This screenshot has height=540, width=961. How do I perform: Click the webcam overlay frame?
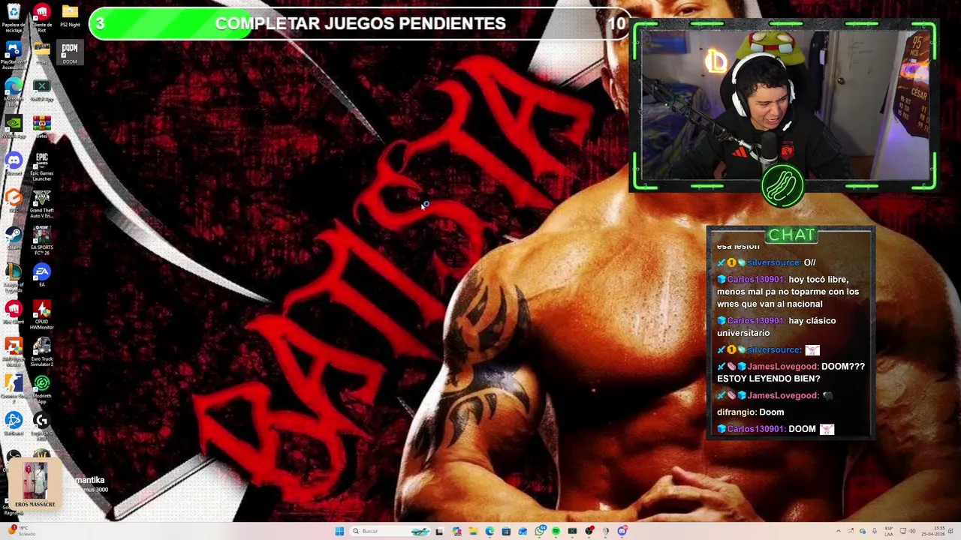click(783, 106)
